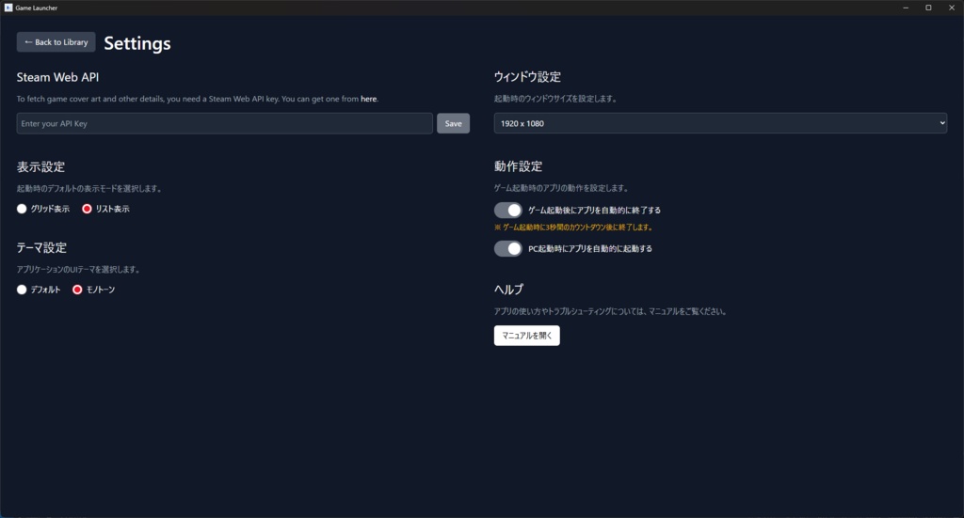Toggle auto-exit app after game launch

507,211
